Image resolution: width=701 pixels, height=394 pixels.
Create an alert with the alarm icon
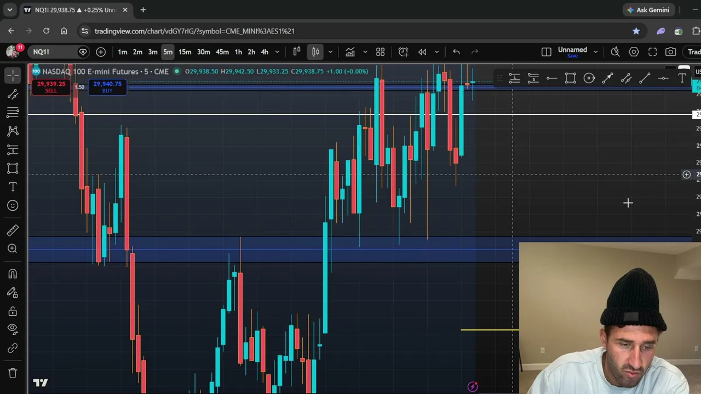point(403,52)
